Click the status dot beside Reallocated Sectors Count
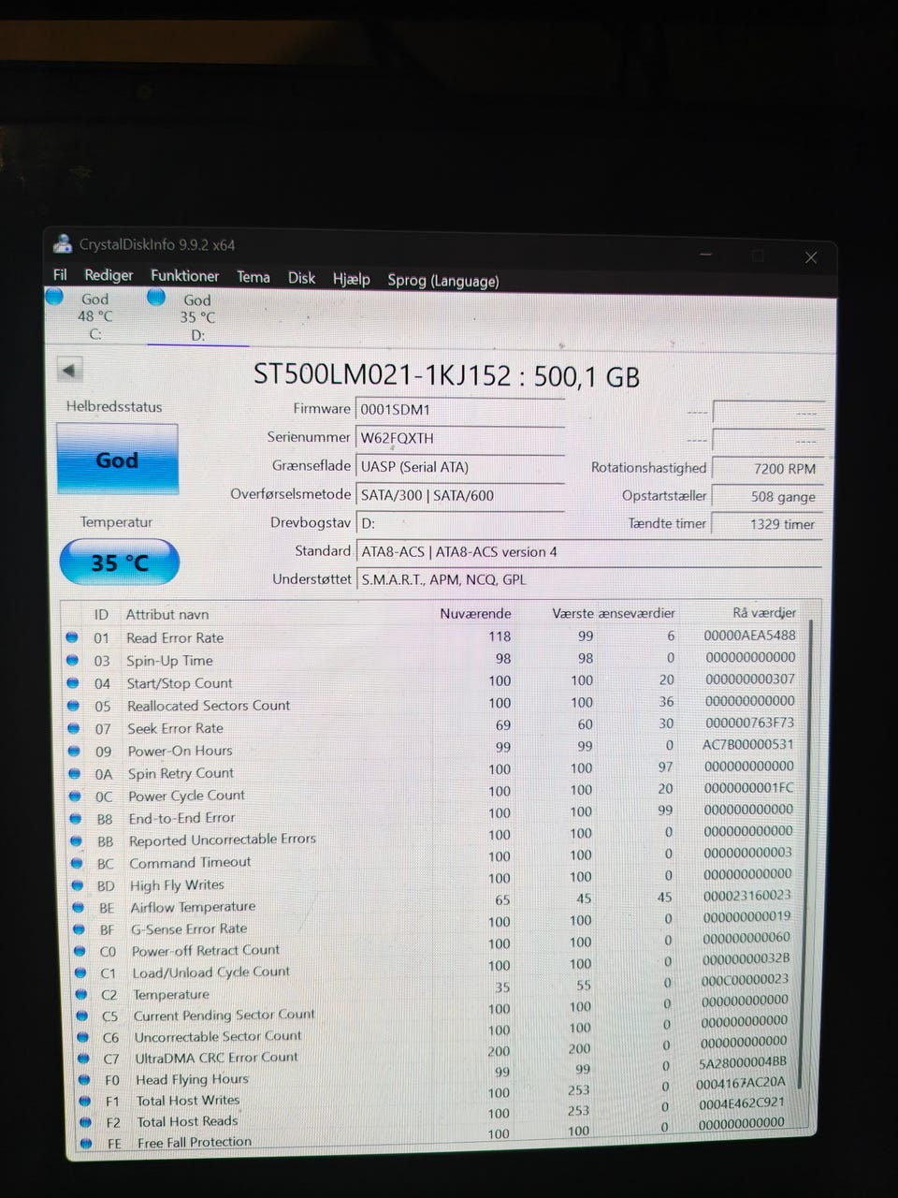Viewport: 898px width, 1198px height. [x=73, y=705]
